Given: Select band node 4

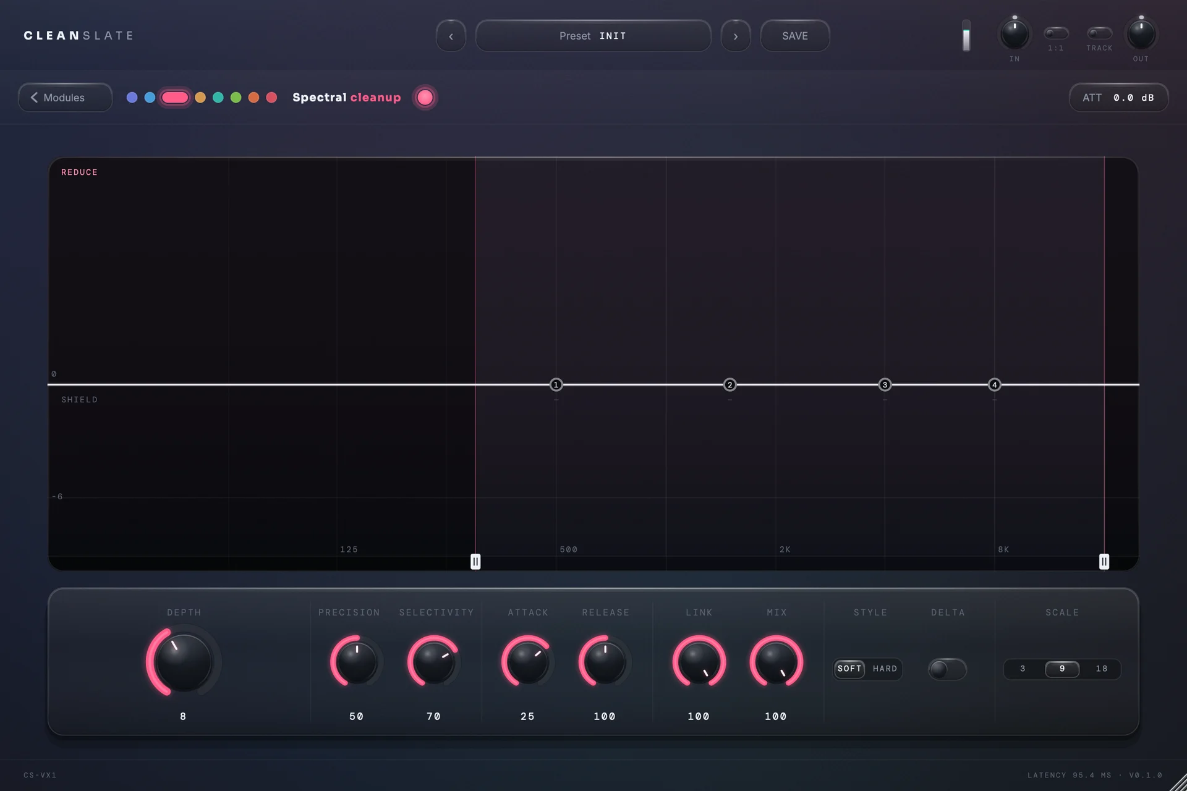Looking at the screenshot, I should (994, 385).
